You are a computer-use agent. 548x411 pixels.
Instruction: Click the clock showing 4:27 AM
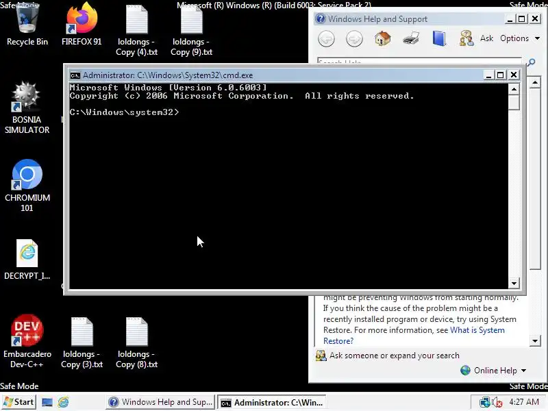(524, 402)
